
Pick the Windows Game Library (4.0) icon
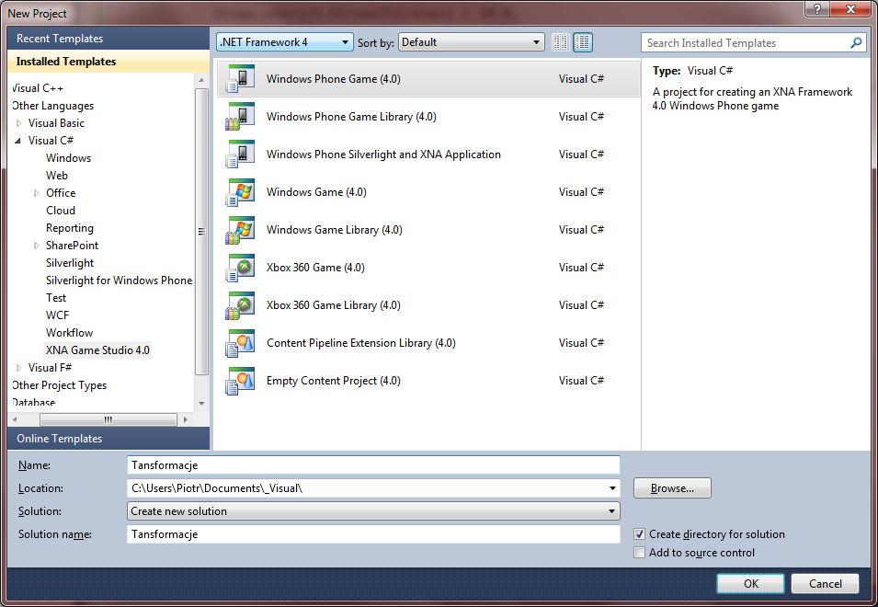(x=240, y=230)
